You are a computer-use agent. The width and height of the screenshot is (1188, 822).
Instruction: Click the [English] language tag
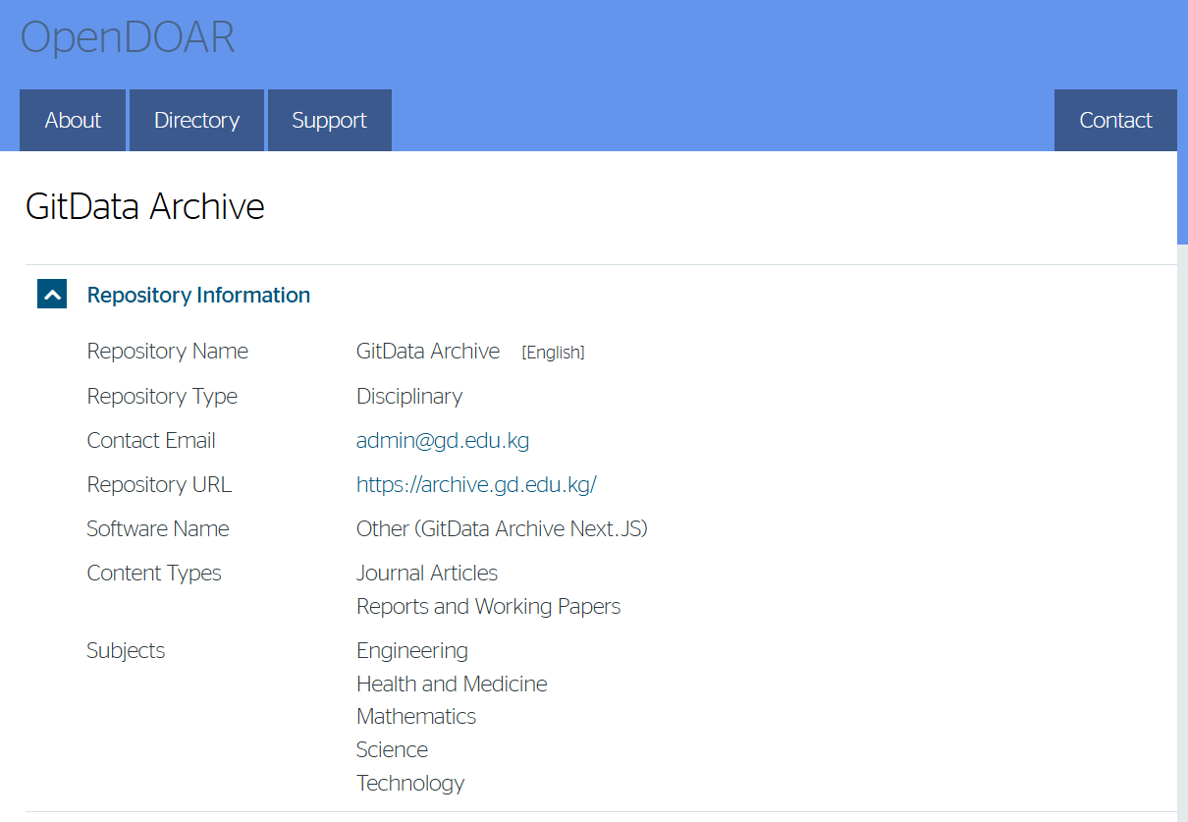tap(553, 353)
